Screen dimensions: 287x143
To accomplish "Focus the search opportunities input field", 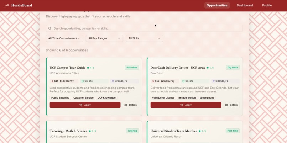I will pos(144,28).
